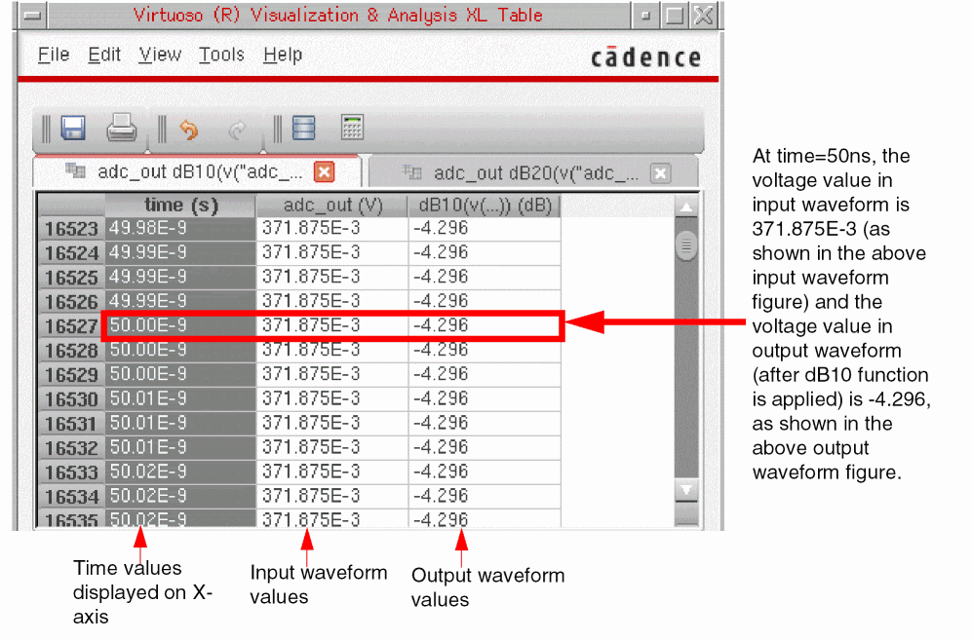972x641 pixels.
Task: Click time cell 50.02E-9 in row 16533
Action: [x=180, y=471]
